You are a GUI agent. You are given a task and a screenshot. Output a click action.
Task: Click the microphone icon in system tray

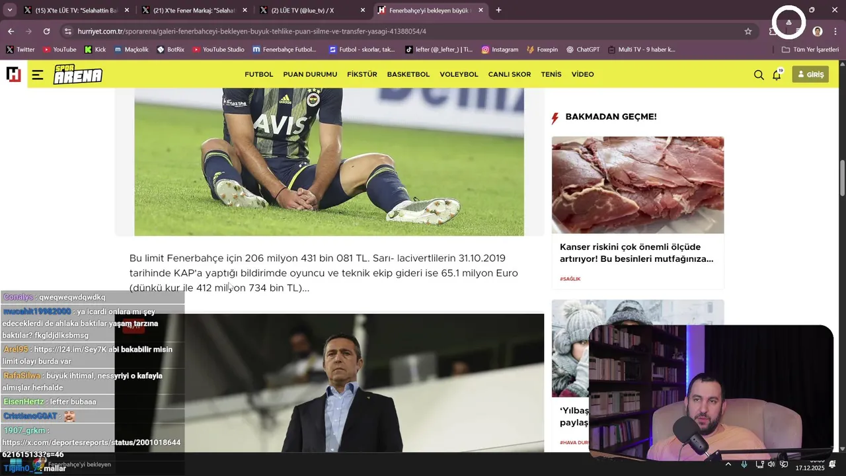coord(745,464)
